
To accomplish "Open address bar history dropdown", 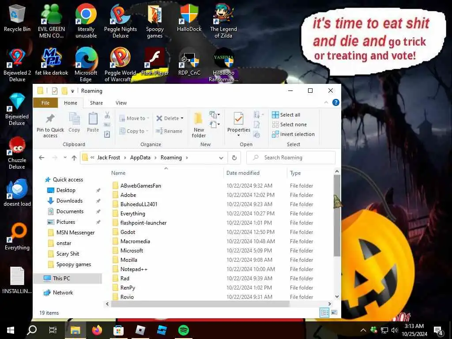I will 221,158.
